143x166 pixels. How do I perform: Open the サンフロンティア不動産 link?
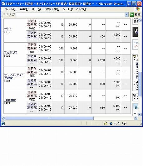point(14,76)
